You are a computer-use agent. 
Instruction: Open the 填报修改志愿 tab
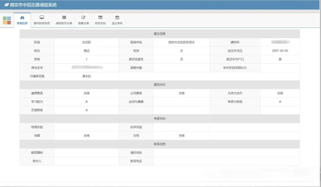[x=64, y=20]
